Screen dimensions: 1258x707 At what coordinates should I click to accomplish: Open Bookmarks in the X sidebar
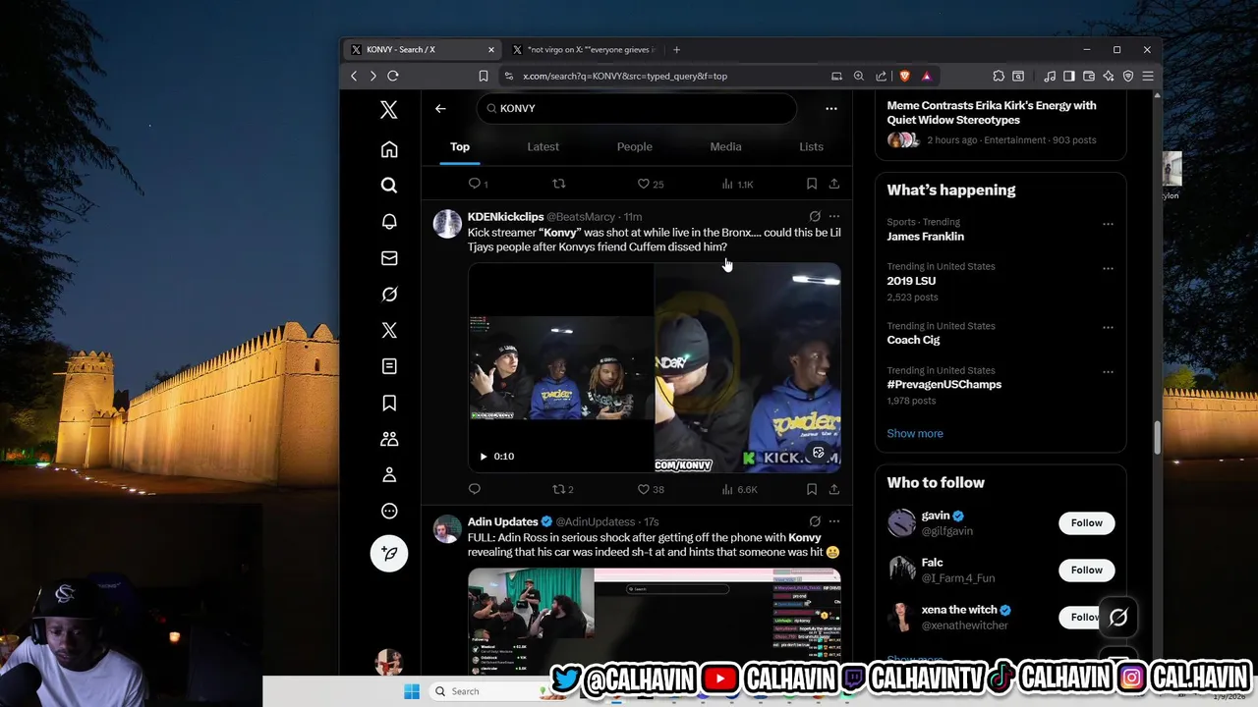(389, 403)
